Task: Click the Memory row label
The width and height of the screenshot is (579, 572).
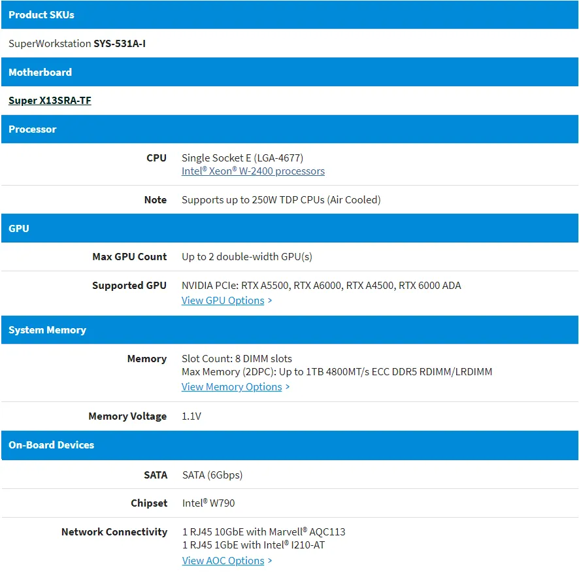Action: coord(147,358)
